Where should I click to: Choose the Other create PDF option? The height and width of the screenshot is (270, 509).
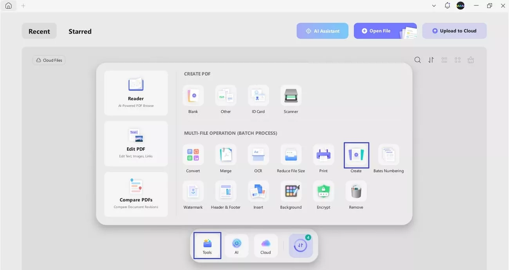pyautogui.click(x=226, y=95)
